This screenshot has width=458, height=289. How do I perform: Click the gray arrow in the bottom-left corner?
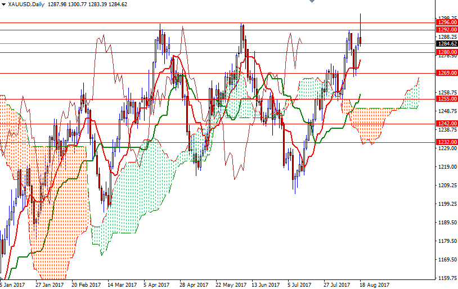click(x=1, y=278)
